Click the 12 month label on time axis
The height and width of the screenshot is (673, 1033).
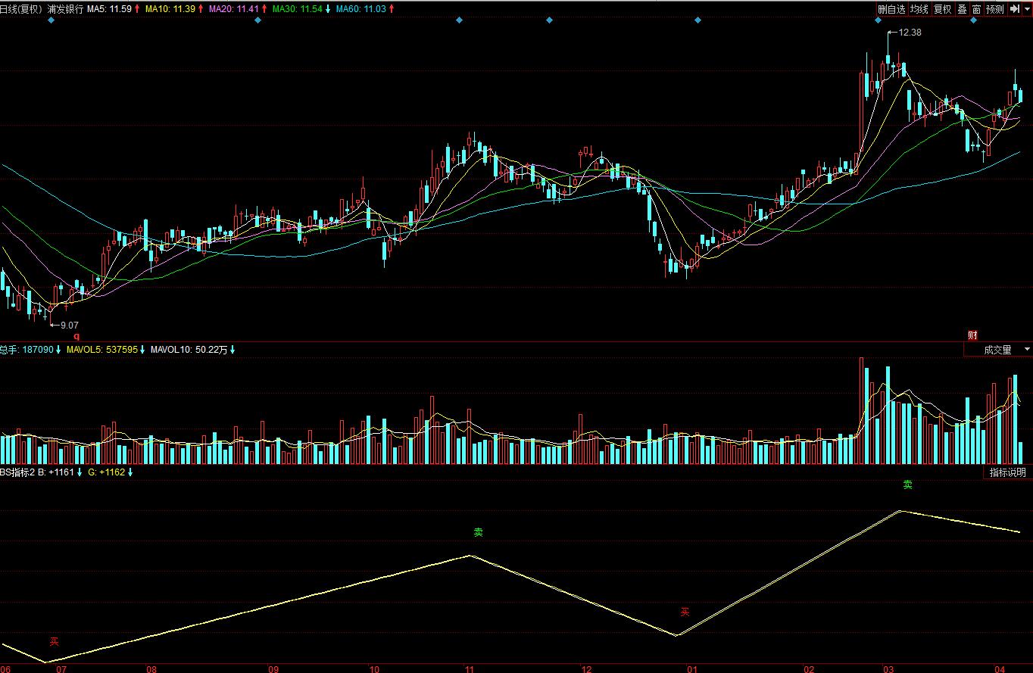(x=586, y=669)
